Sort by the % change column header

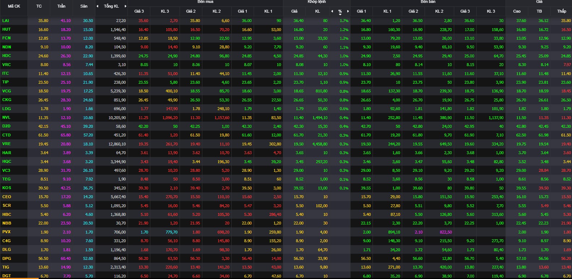coord(340,12)
